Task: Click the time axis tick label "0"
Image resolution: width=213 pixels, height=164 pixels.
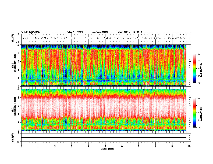Action: [21, 146]
